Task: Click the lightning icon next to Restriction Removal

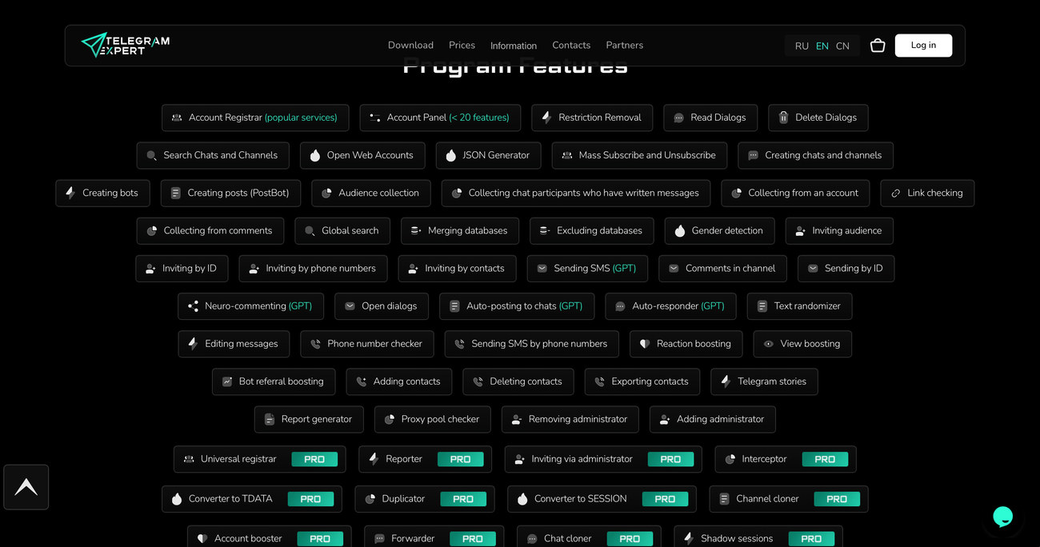Action: 546,118
